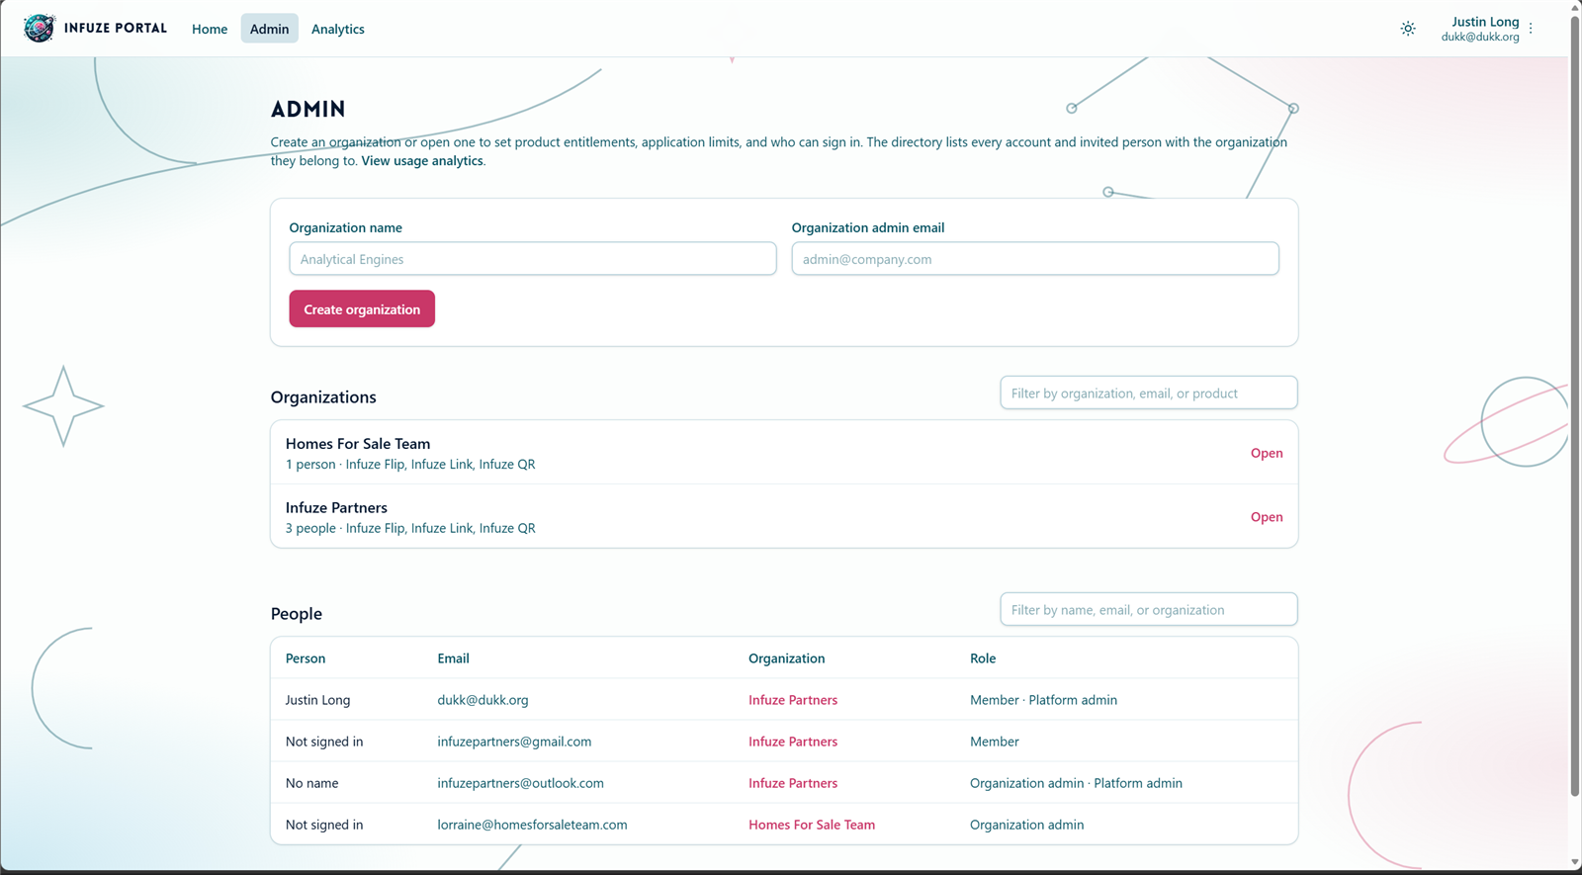1582x875 pixels.
Task: Follow the View usage analytics link
Action: (x=422, y=161)
